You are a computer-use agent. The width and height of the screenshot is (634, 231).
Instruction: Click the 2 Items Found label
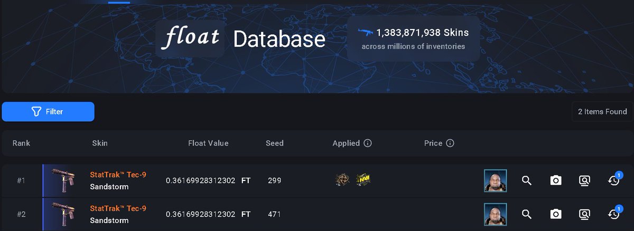point(602,111)
